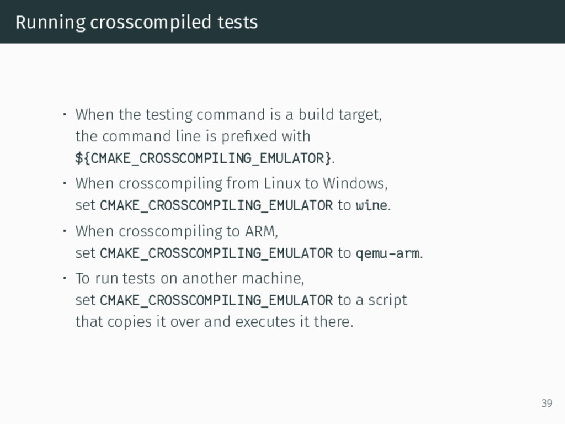565x424 pixels.
Task: Click the text When crosscompiling from Linux to Windows
Action: pyautogui.click(x=231, y=183)
